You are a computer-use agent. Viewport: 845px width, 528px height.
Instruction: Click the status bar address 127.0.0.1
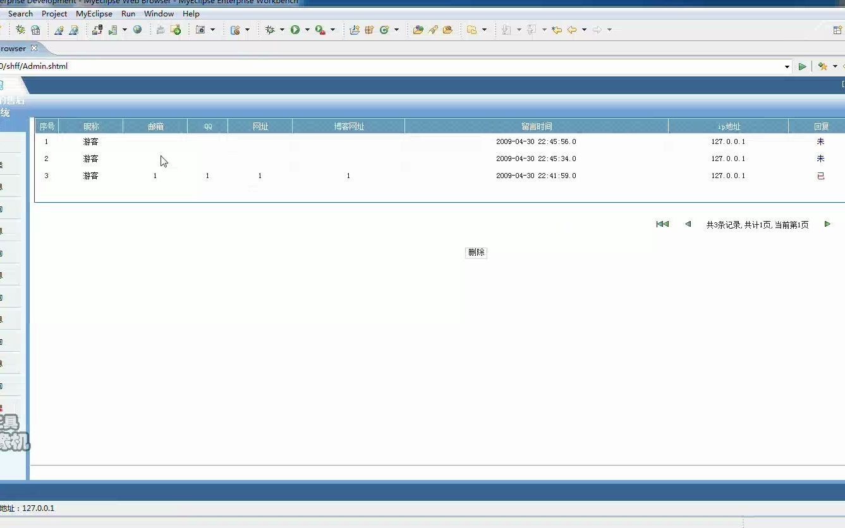38,508
